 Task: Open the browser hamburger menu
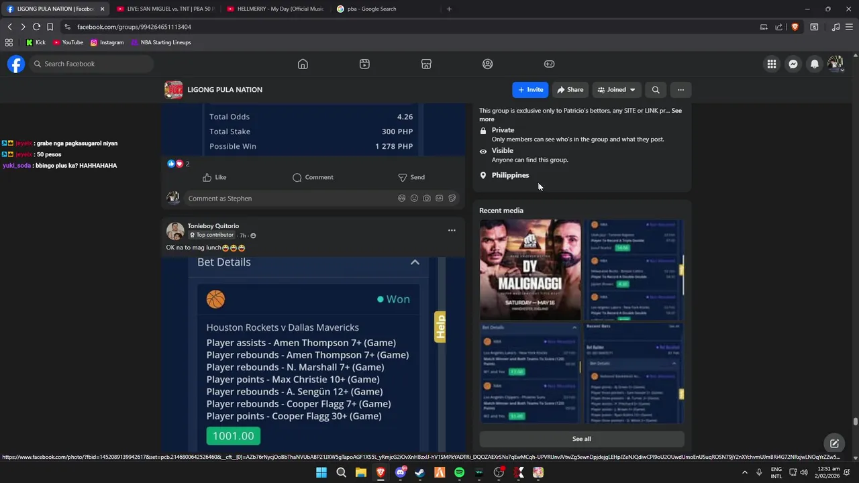(x=850, y=27)
